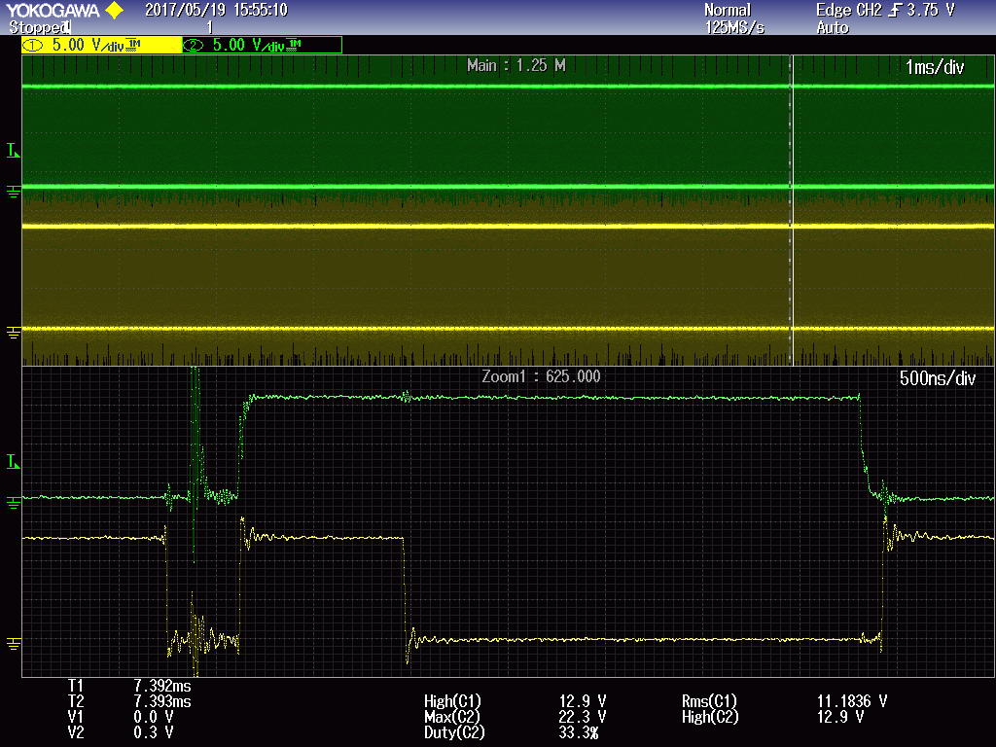Click the '125MS/s' sample rate text
This screenshot has width=996, height=747.
click(735, 28)
